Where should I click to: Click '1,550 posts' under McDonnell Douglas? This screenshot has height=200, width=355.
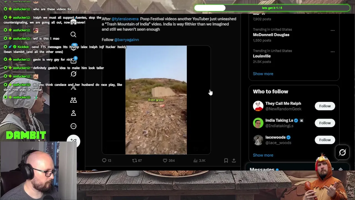tap(262, 40)
